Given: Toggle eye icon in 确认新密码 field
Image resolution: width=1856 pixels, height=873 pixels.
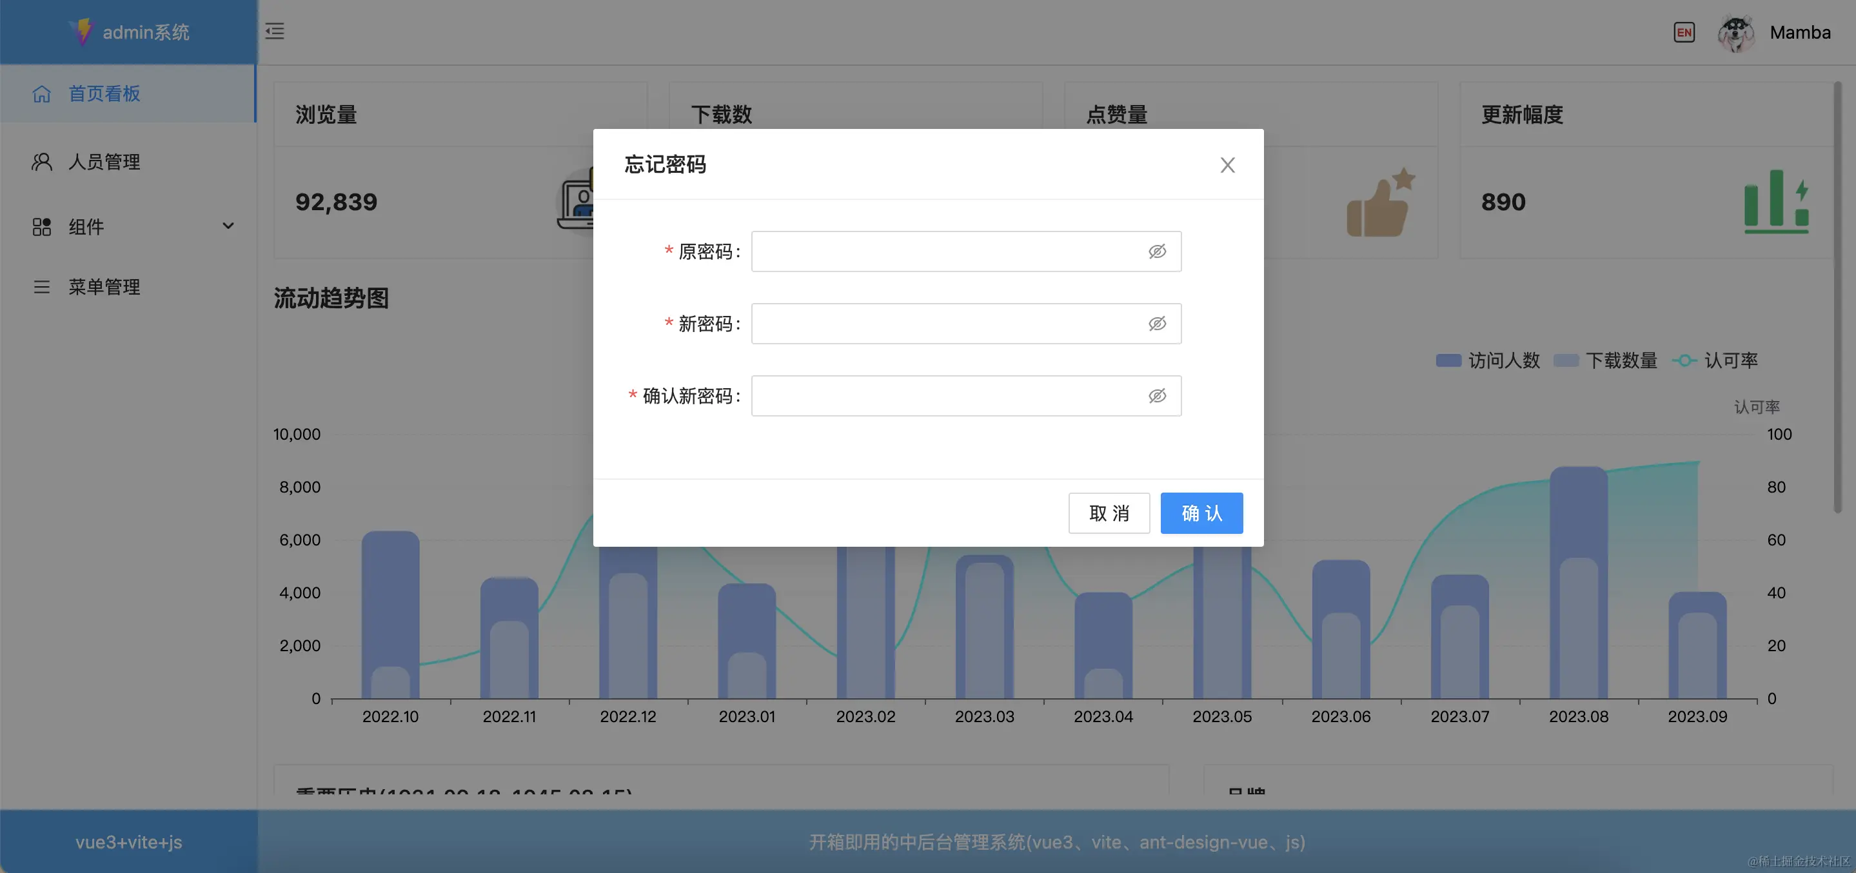Looking at the screenshot, I should (1156, 395).
